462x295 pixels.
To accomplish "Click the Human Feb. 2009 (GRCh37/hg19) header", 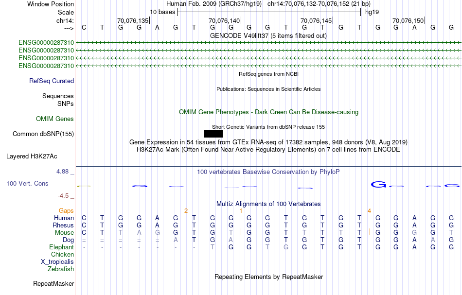I will tap(214, 4).
